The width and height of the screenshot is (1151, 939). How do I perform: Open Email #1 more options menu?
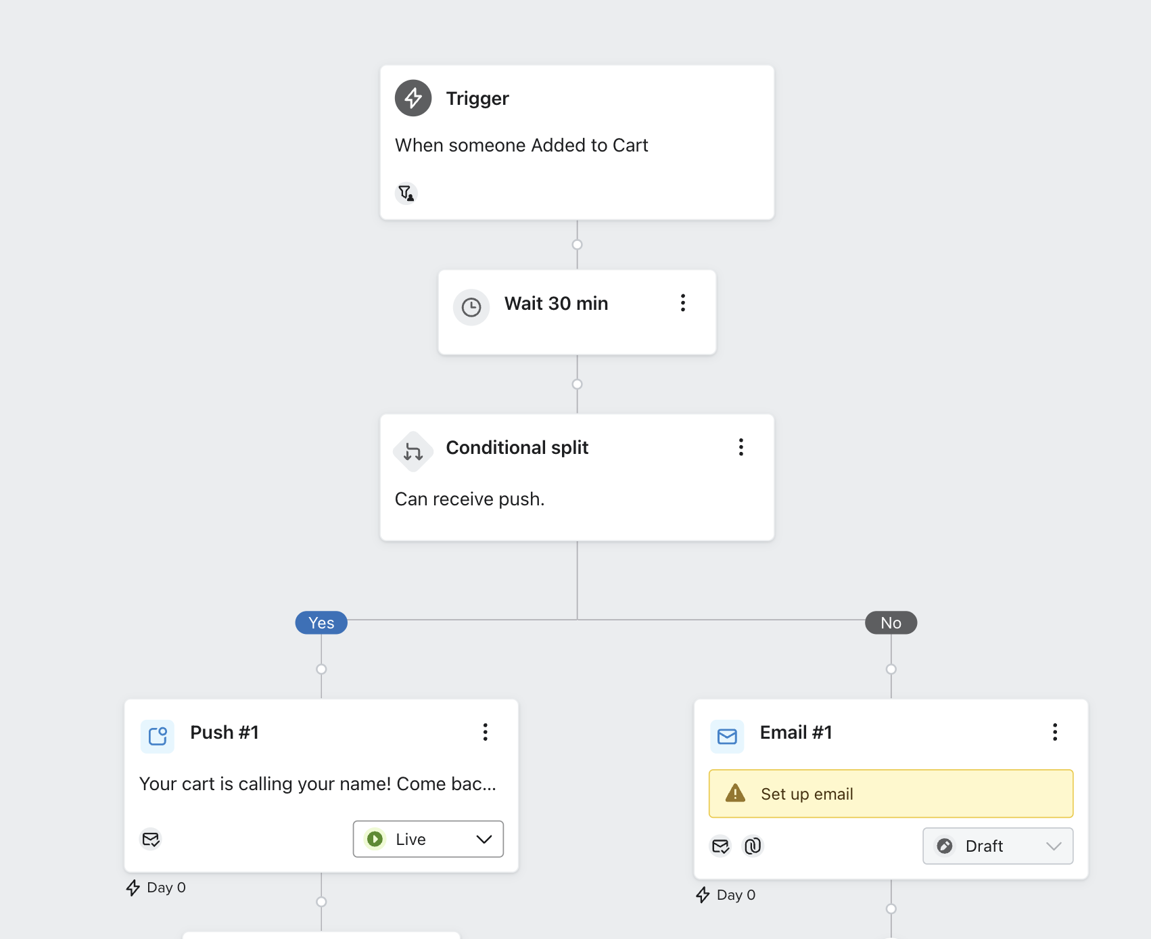tap(1055, 732)
